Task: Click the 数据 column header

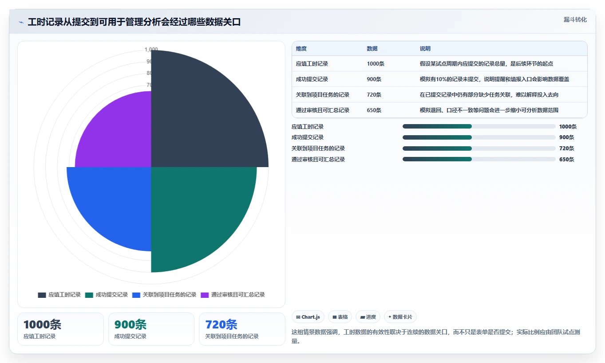Action: click(372, 49)
